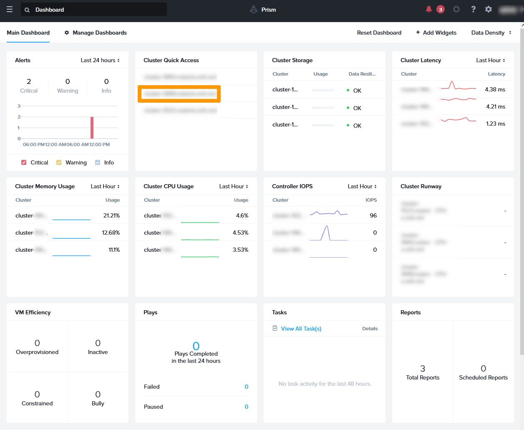Click the Reset Dashboard button

coord(379,33)
